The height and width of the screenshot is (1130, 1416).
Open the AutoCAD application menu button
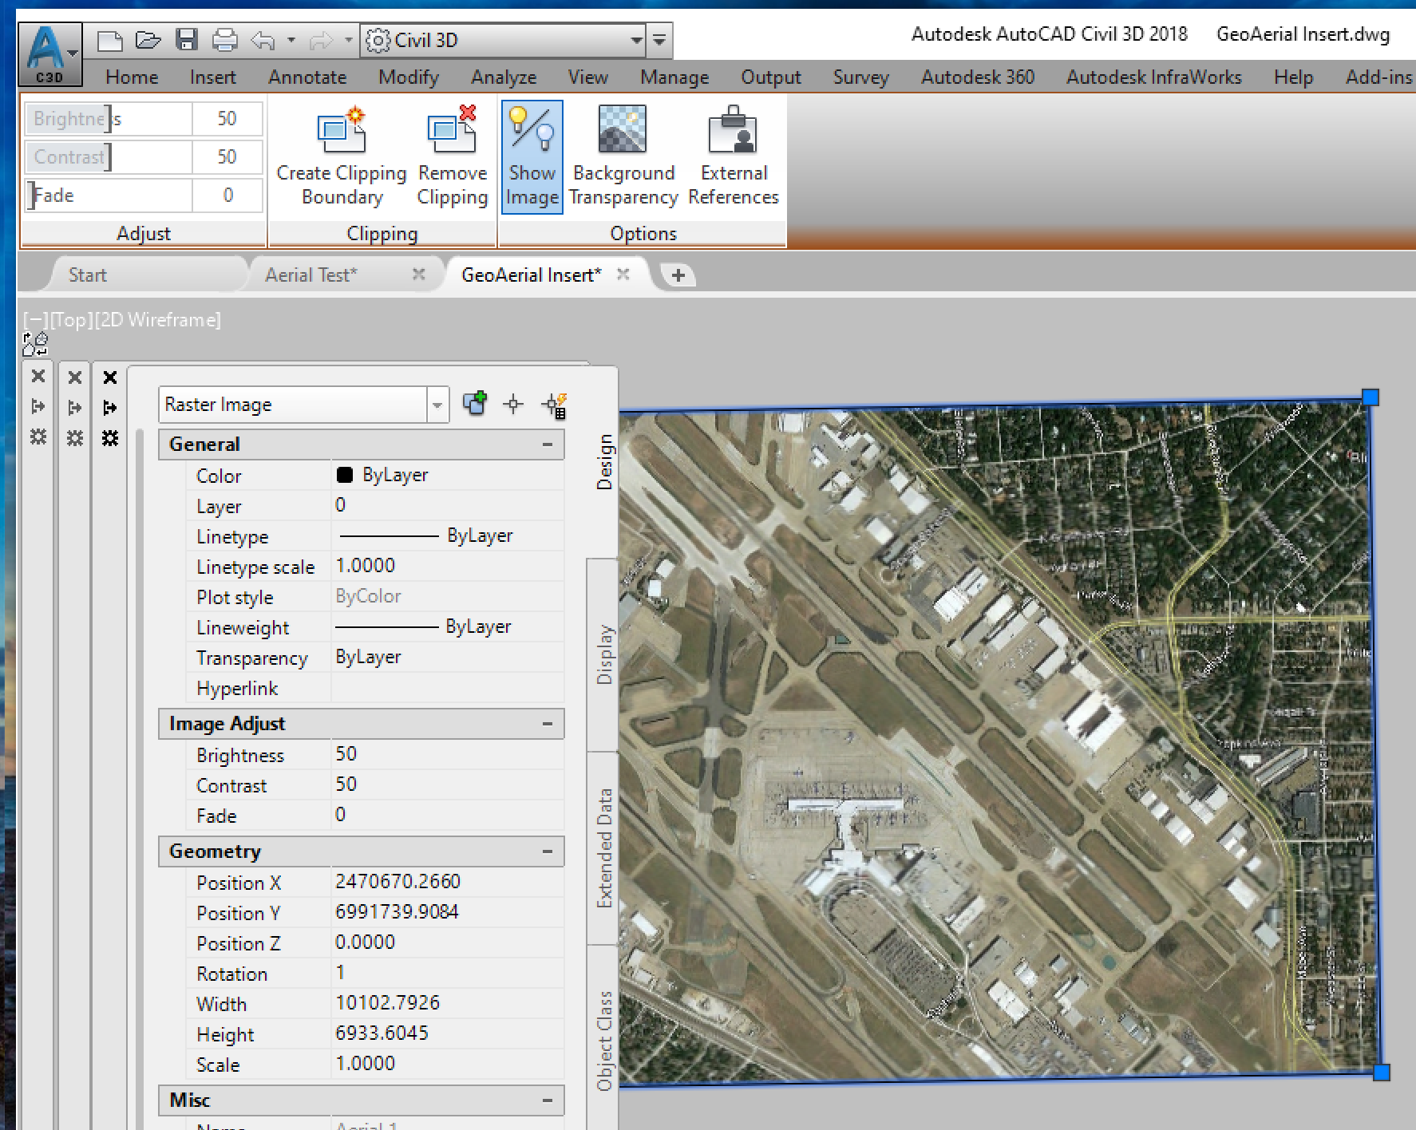[49, 54]
